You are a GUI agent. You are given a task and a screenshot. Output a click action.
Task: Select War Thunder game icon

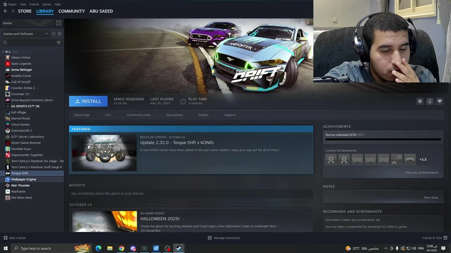click(x=8, y=185)
